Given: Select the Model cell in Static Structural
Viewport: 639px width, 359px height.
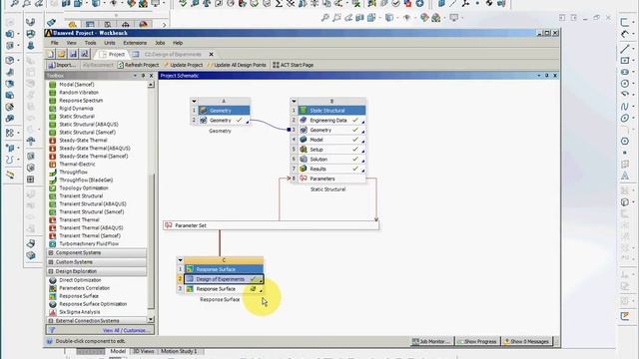Looking at the screenshot, I should [331, 140].
